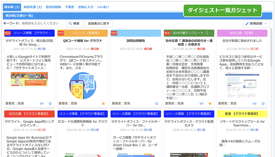Open title 訪問出張報告
The image size is (275, 157).
[x=136, y=41]
